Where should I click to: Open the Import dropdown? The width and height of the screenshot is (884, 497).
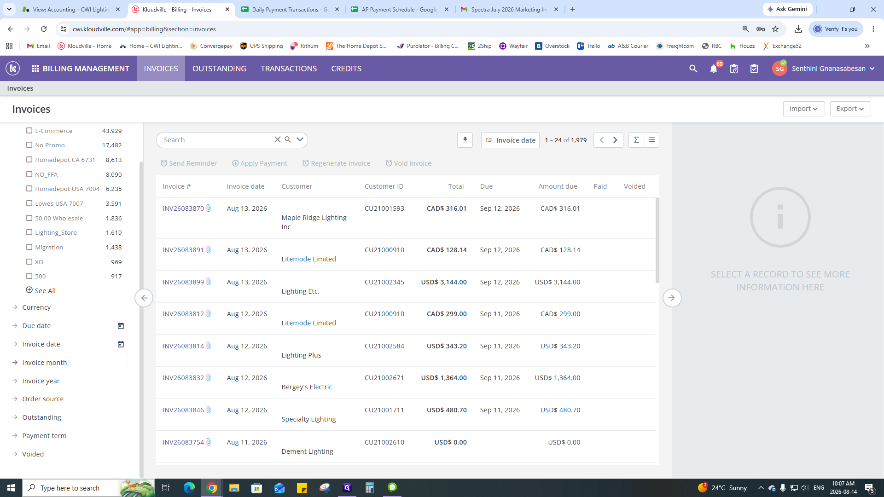click(x=803, y=109)
